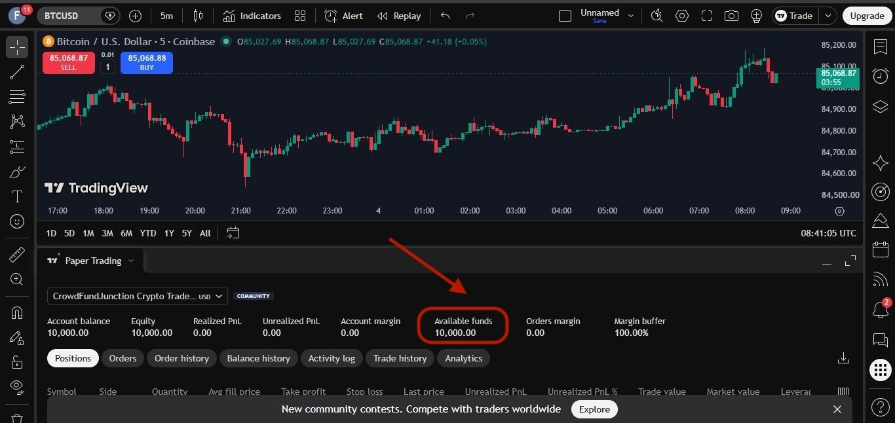The image size is (895, 423).
Task: Start bar Replay mode
Action: click(x=399, y=16)
